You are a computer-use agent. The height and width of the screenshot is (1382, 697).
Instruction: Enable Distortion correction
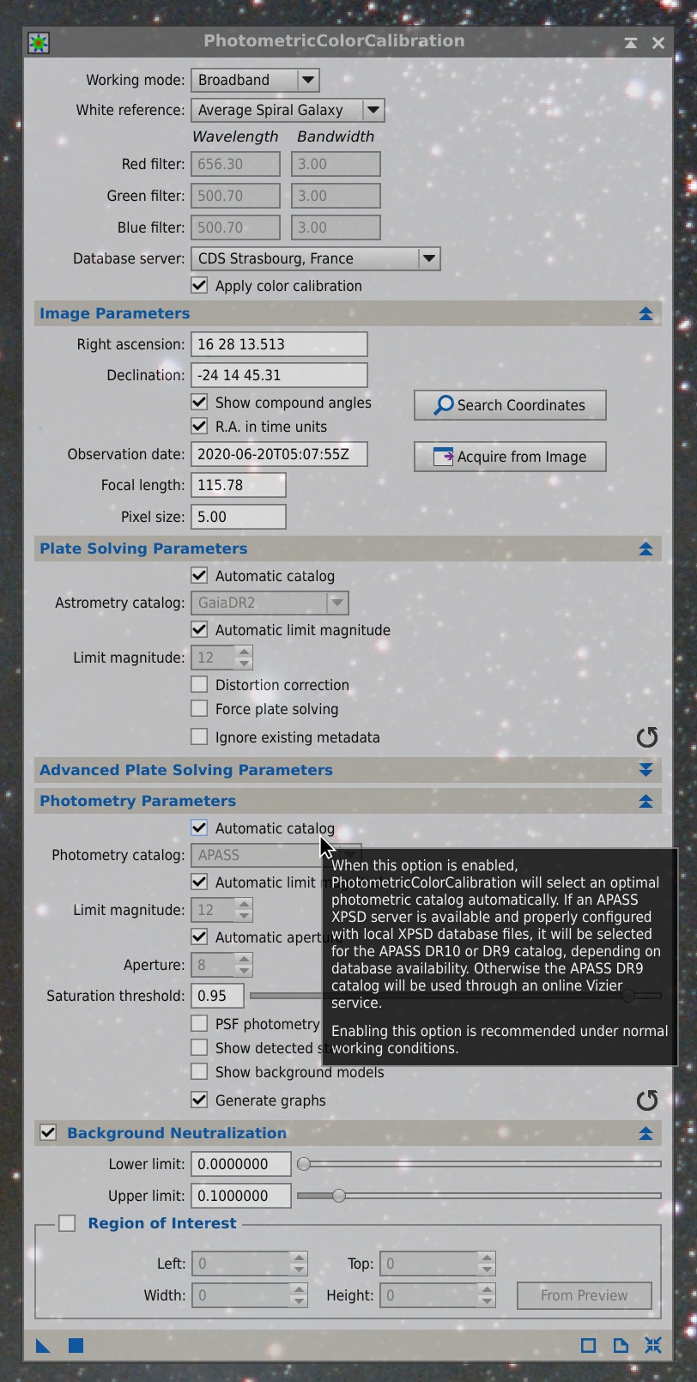[199, 684]
